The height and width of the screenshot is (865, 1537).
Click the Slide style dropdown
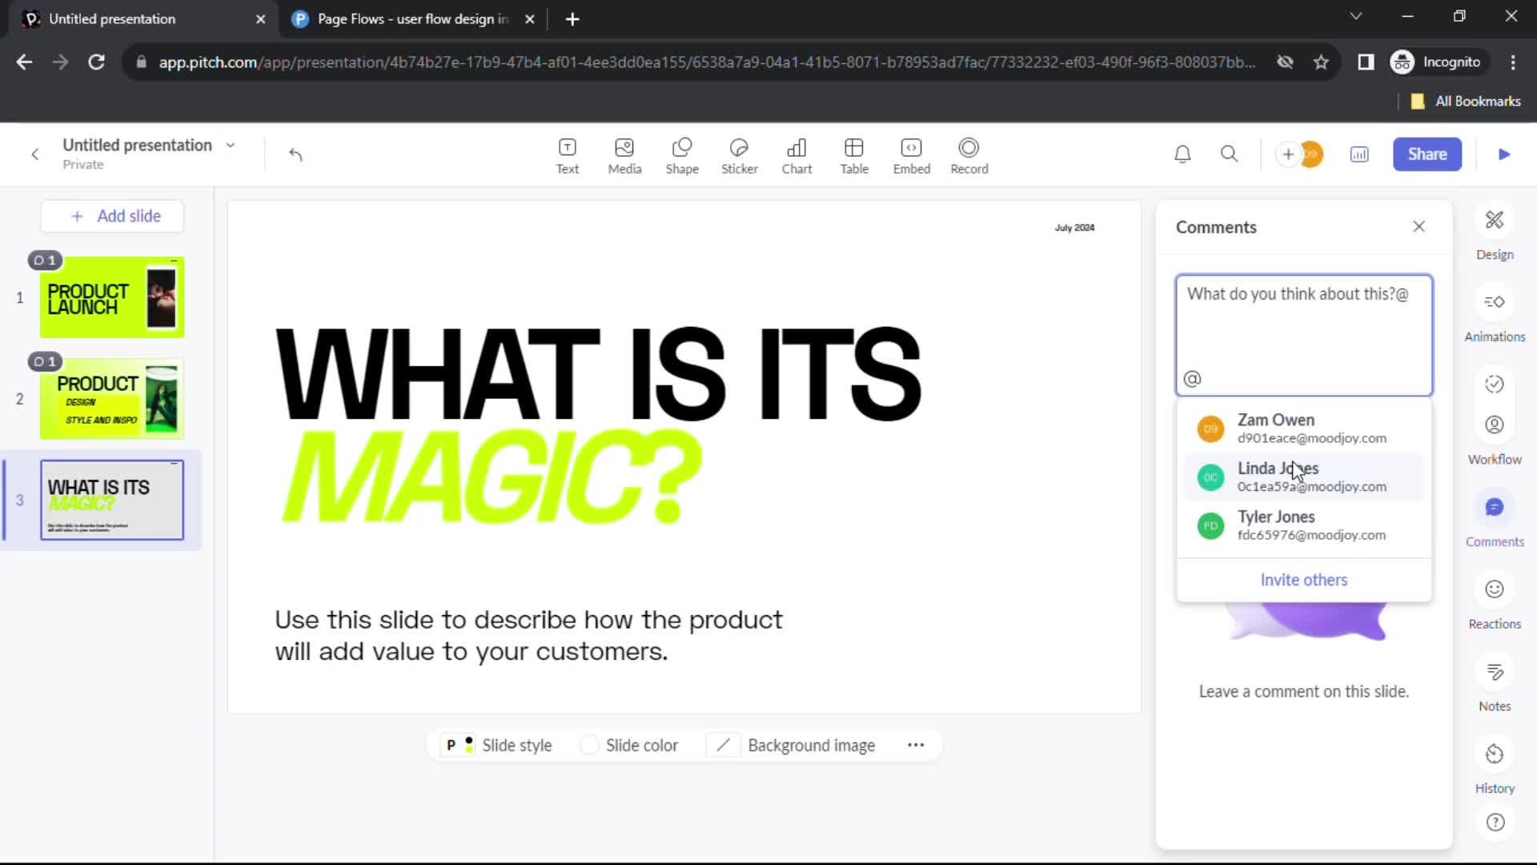coord(500,745)
